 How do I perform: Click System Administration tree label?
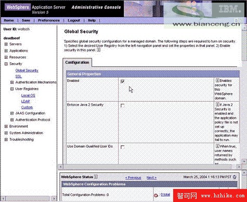click(x=26, y=133)
